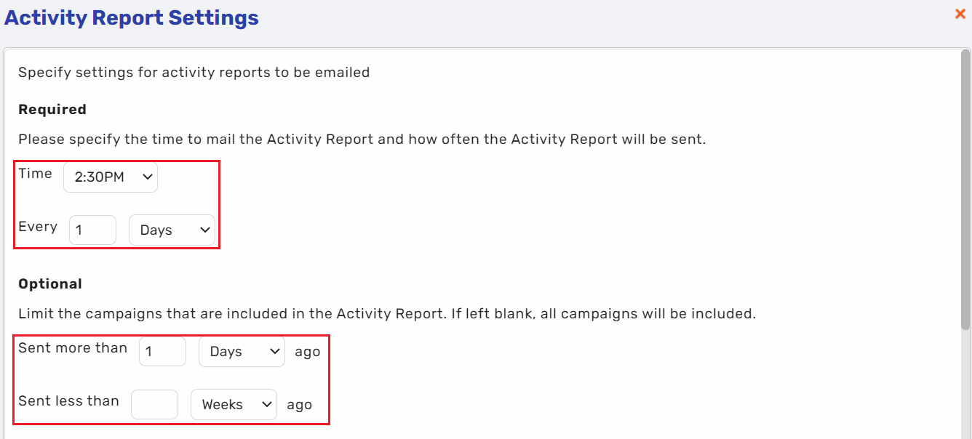Click the Every label
Viewport: 972px width, 439px height.
[x=38, y=226]
